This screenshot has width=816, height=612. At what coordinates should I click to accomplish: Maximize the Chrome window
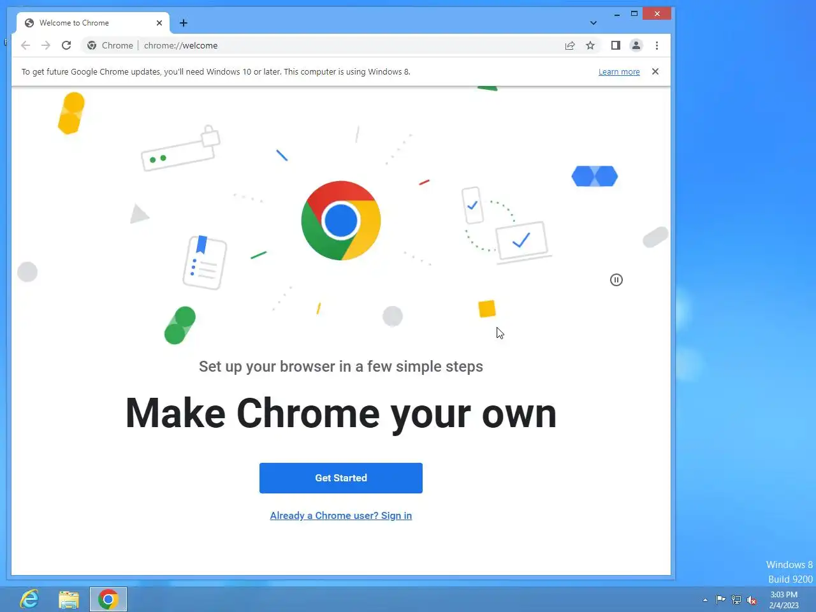634,13
